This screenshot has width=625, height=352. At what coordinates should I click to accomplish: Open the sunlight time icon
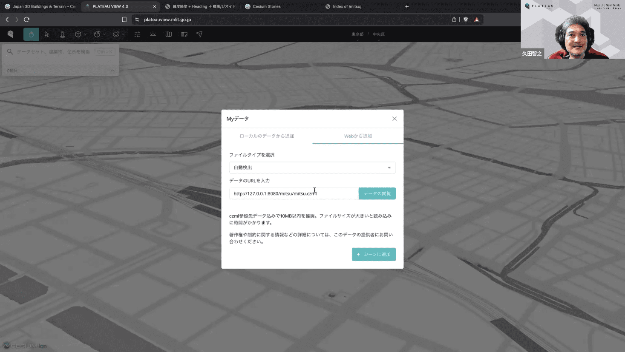pyautogui.click(x=153, y=34)
